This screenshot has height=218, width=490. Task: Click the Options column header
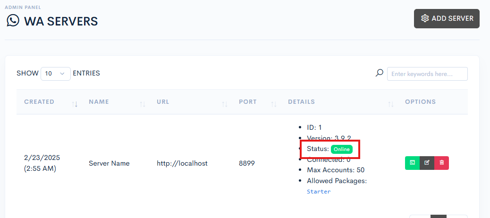click(420, 102)
